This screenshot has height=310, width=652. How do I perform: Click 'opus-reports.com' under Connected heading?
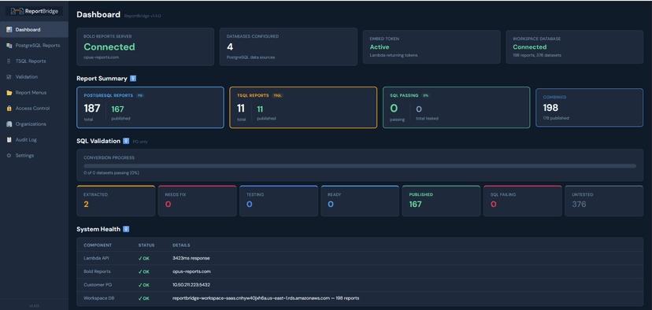102,57
